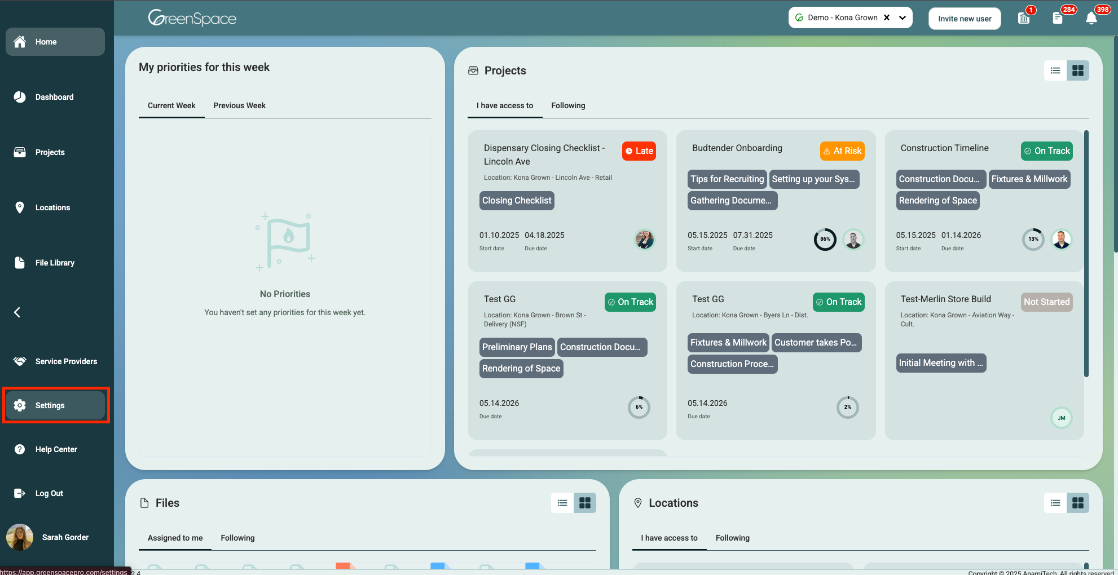Viewport: 1118px width, 575px height.
Task: Switch Files to list view
Action: click(562, 503)
